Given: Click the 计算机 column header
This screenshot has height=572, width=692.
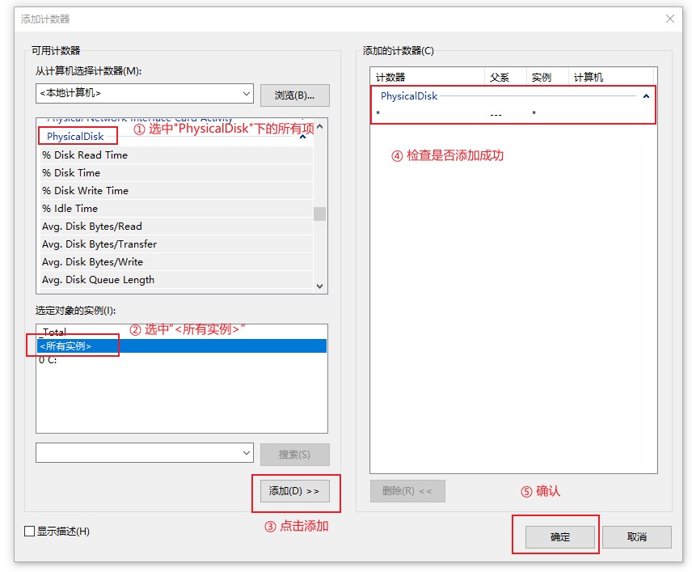Looking at the screenshot, I should tap(611, 78).
